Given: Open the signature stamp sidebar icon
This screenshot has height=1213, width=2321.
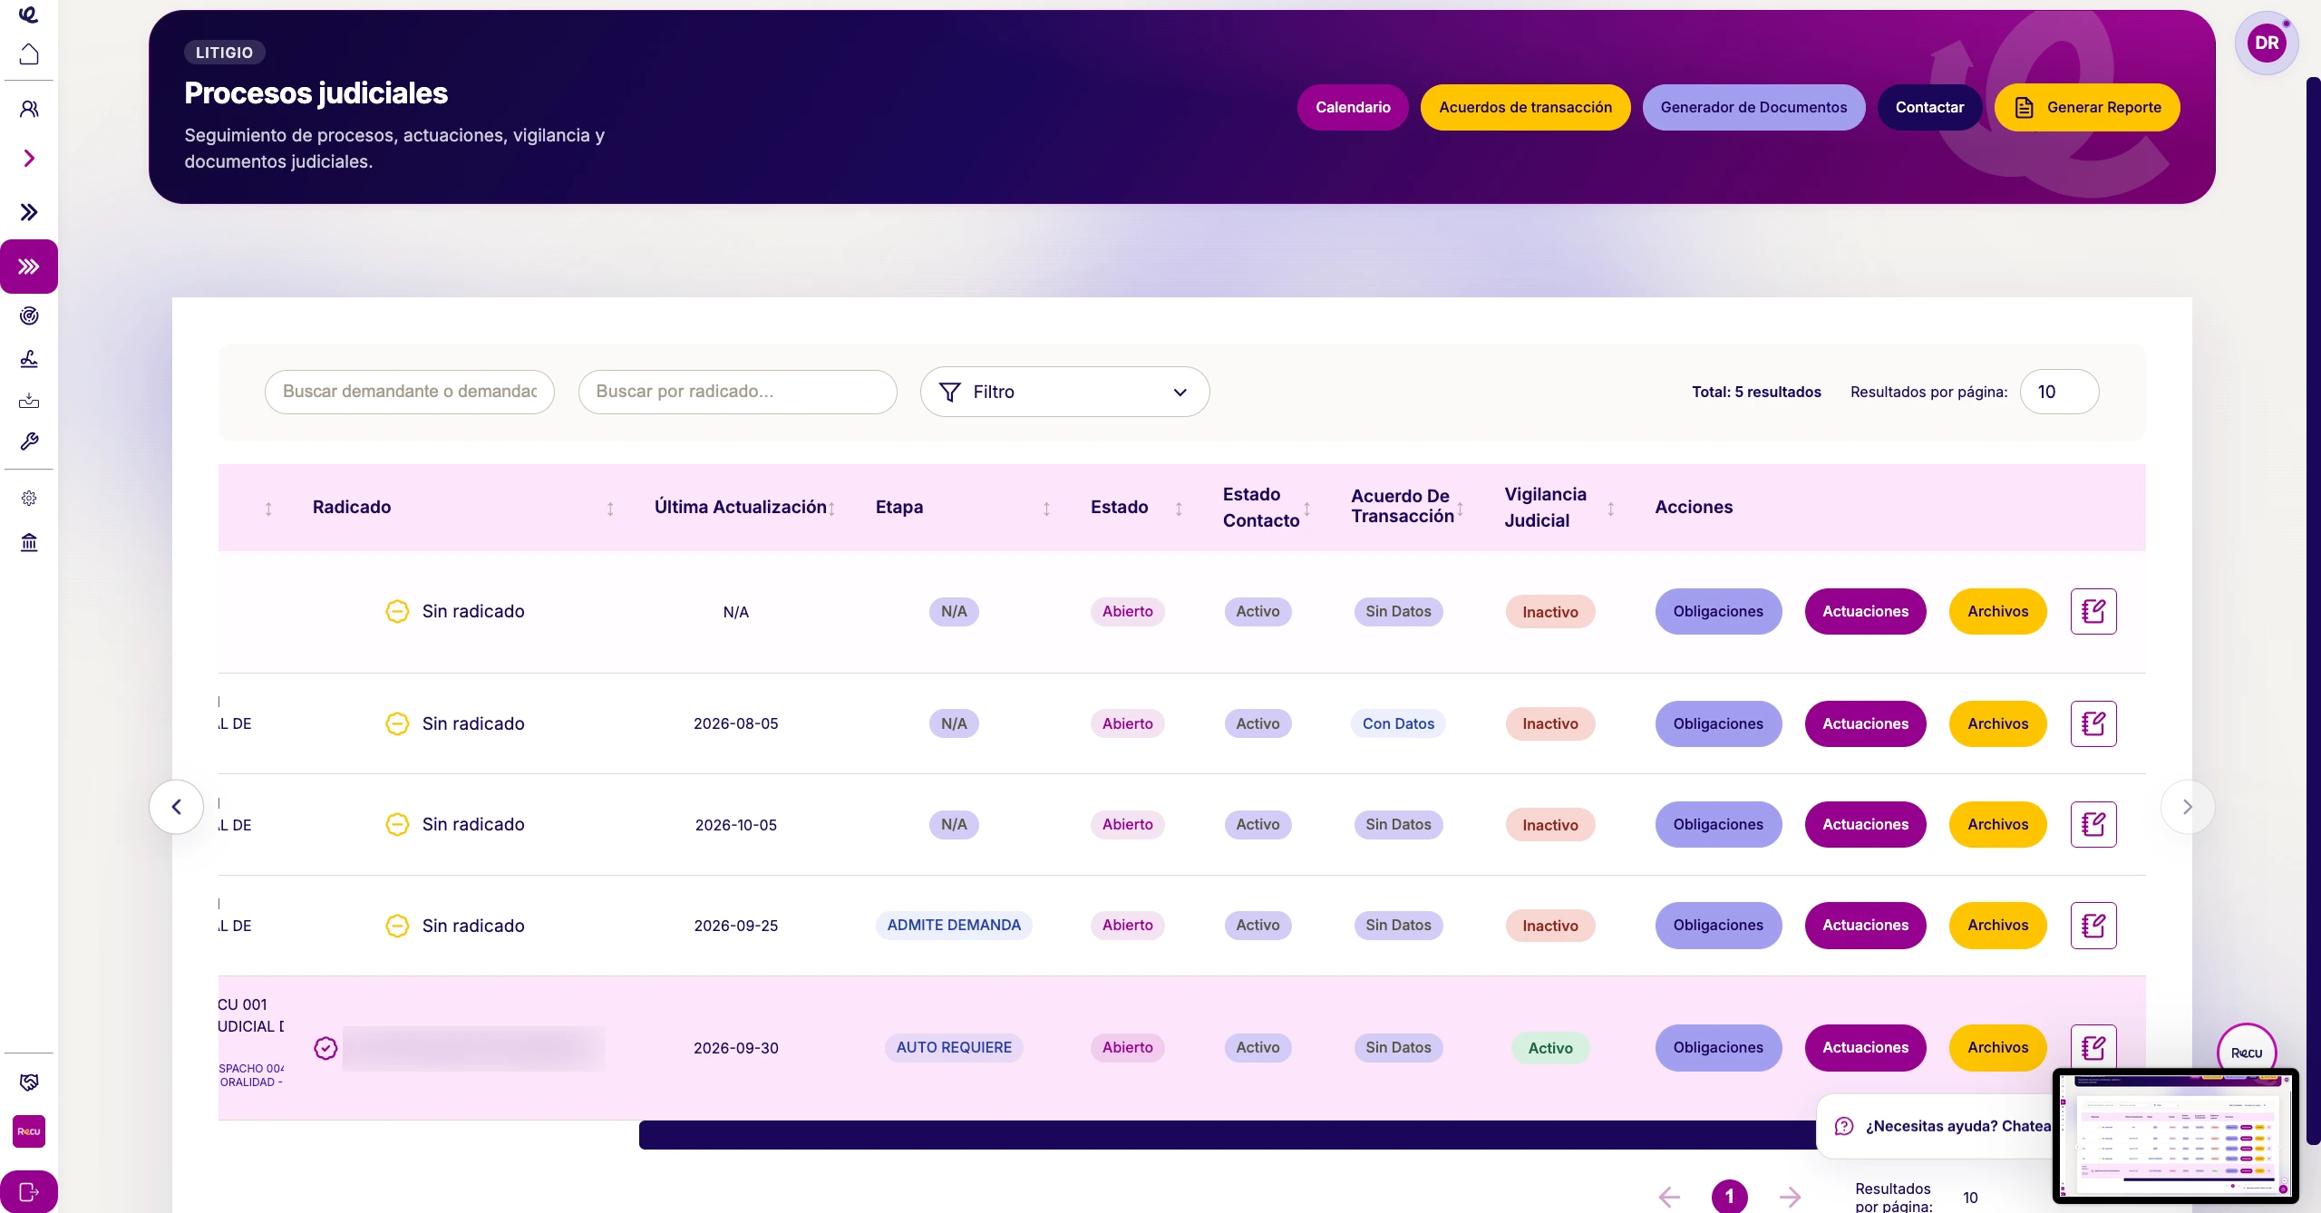Looking at the screenshot, I should point(29,359).
